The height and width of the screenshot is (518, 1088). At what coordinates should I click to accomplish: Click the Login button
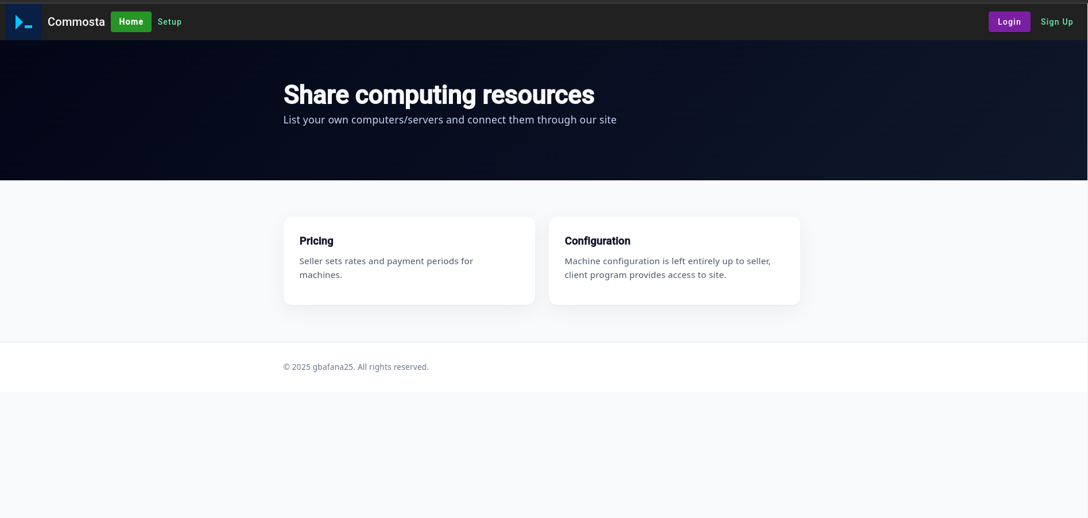[x=1009, y=22]
